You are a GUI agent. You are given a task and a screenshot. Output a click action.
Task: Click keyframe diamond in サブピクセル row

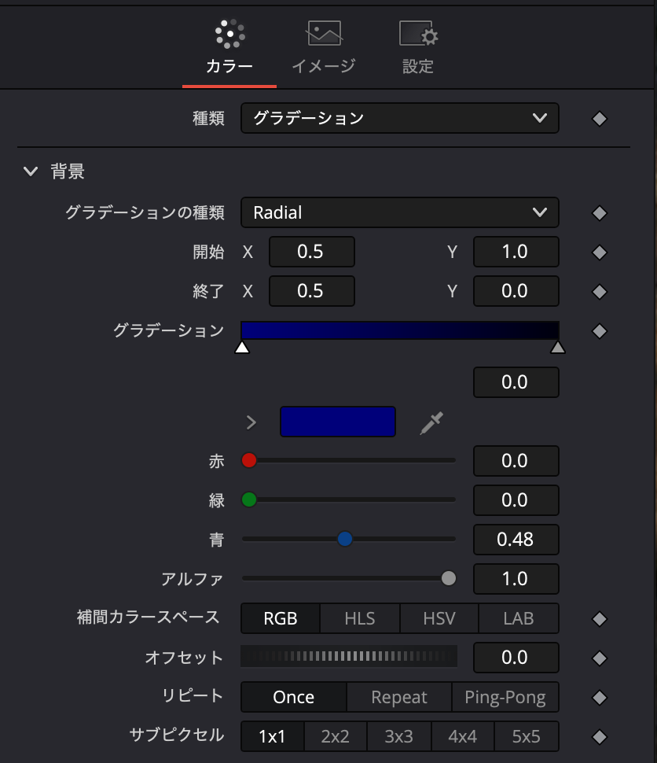pyautogui.click(x=599, y=736)
